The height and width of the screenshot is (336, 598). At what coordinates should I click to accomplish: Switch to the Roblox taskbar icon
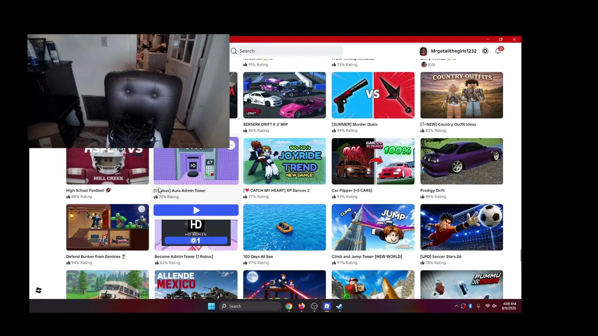pyautogui.click(x=327, y=306)
